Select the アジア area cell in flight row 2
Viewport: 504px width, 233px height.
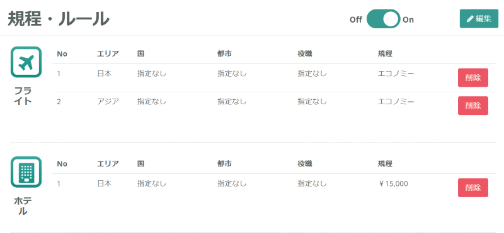[x=108, y=102]
